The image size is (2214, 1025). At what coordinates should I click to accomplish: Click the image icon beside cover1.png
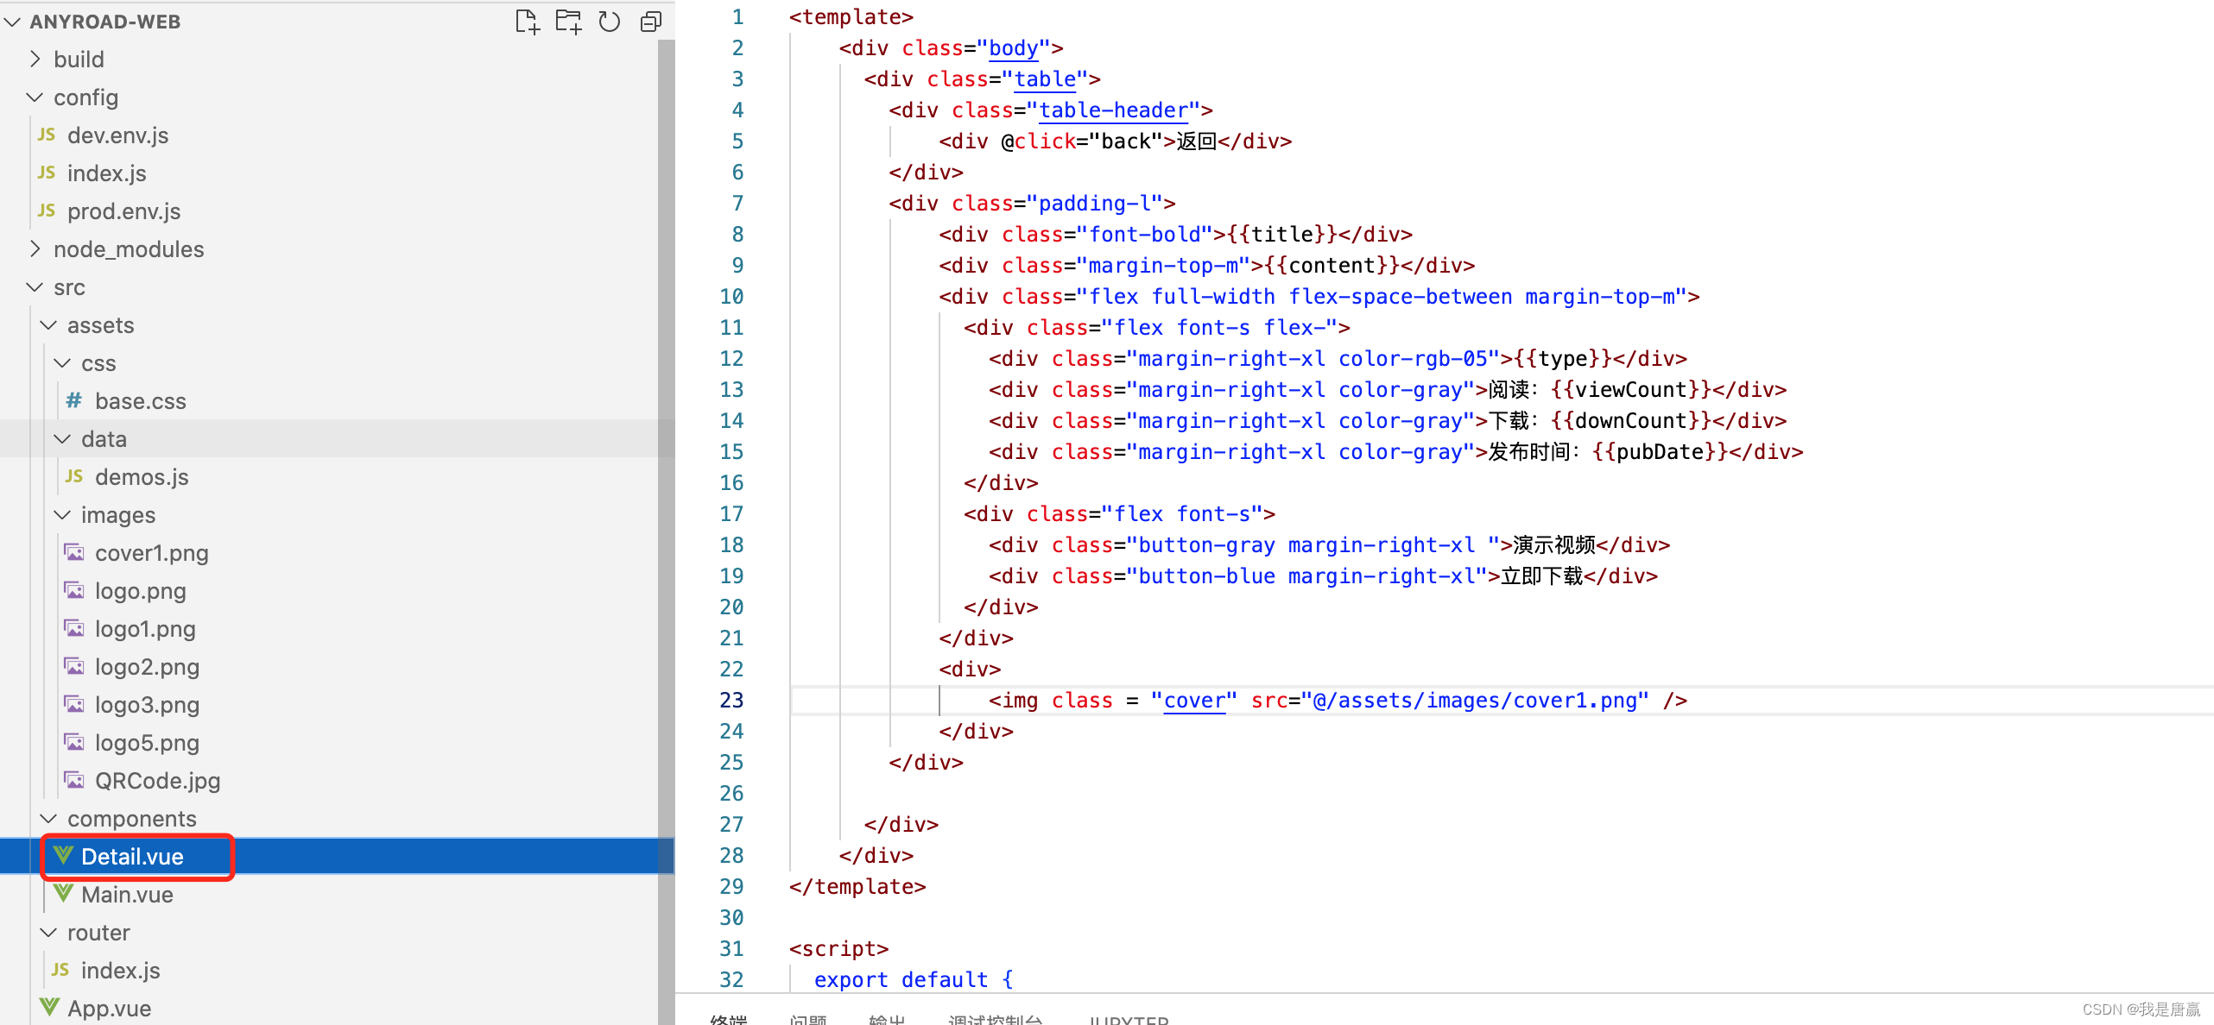tap(73, 551)
